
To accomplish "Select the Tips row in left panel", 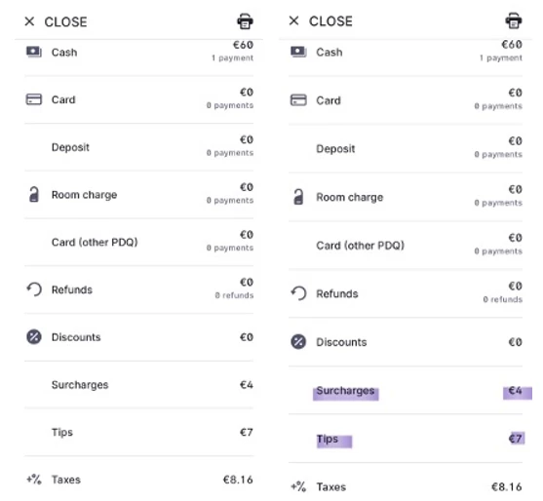I will pos(138,432).
